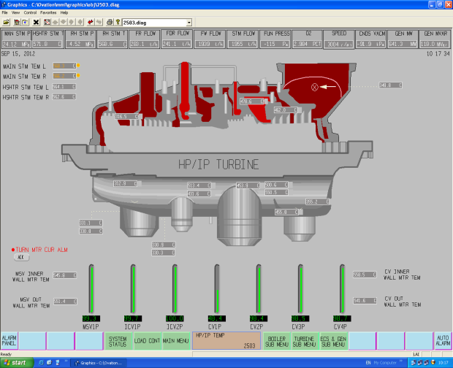Open the SYSTEM STATUS screen
453x368 pixels.
118,341
